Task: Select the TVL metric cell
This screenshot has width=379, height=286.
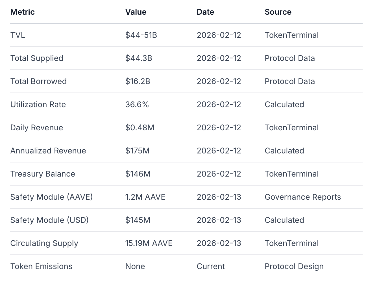Action: (18, 35)
